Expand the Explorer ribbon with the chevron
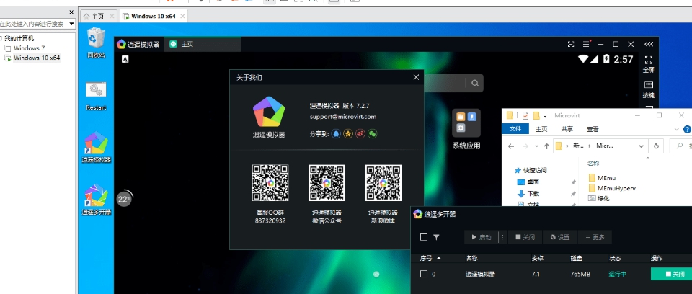692x294 pixels. click(x=678, y=129)
